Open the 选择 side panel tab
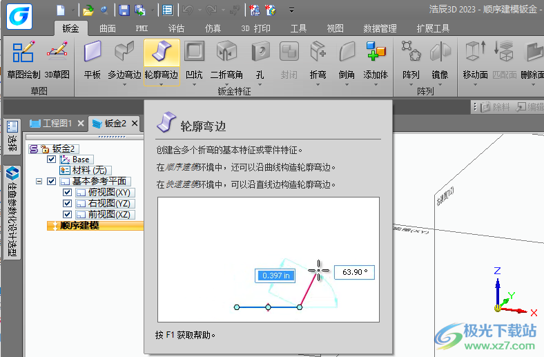Screen dimensions: 544x357 12,136
